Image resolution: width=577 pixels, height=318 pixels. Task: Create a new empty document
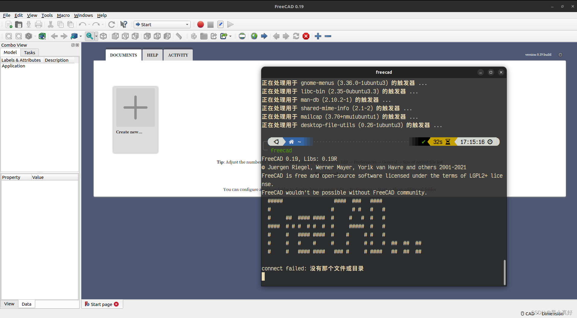click(8, 24)
